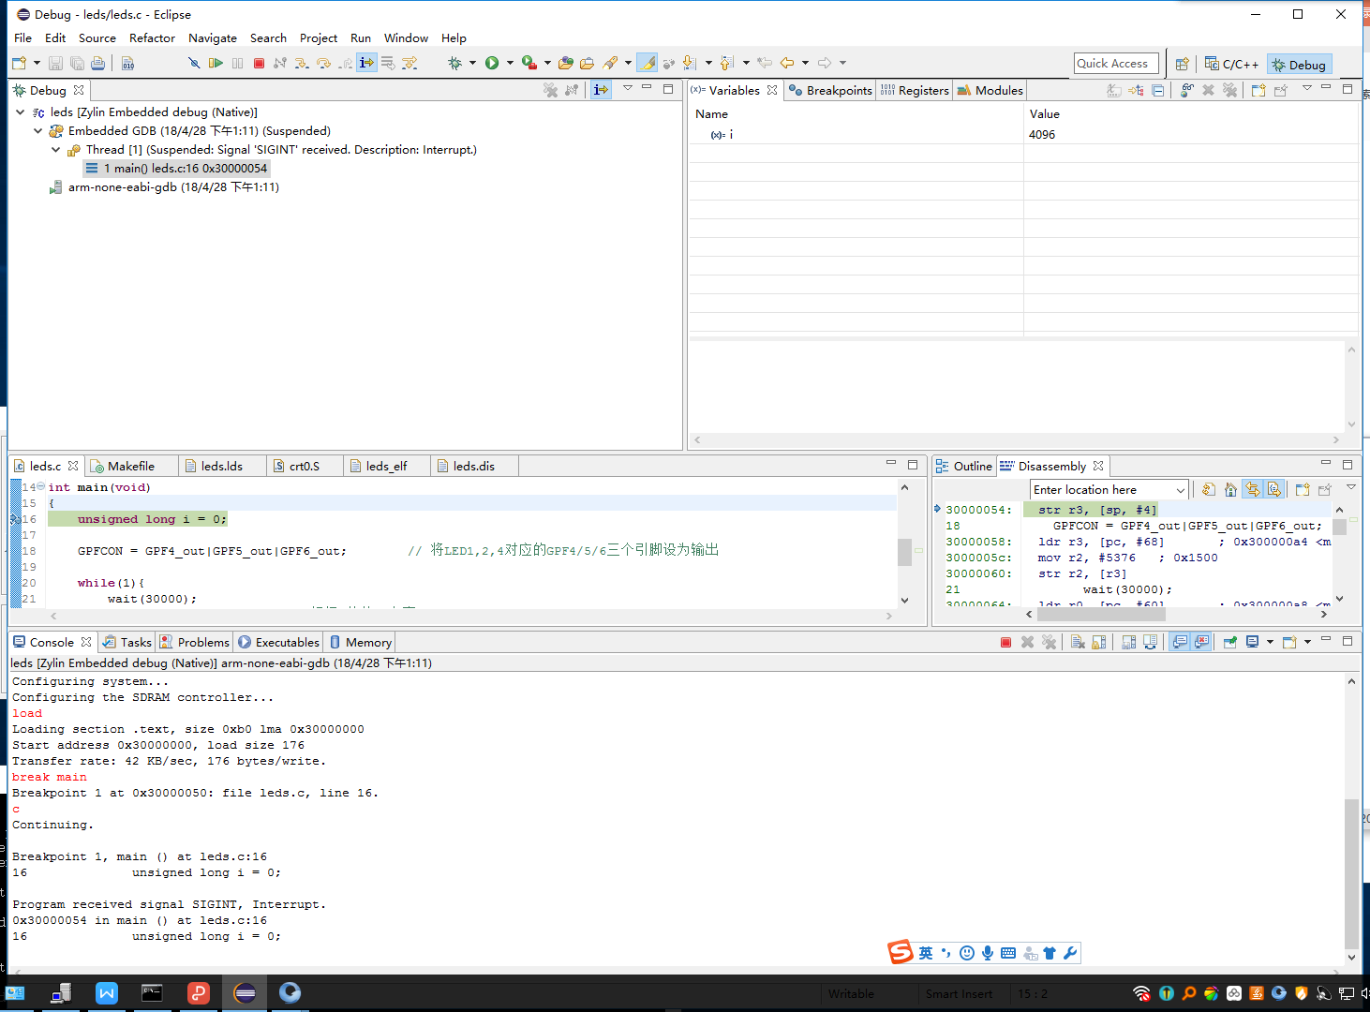Open the Navigate menu
The image size is (1370, 1012).
[213, 38]
